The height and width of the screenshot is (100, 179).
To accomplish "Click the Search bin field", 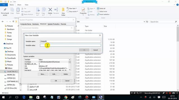I will (163, 22).
